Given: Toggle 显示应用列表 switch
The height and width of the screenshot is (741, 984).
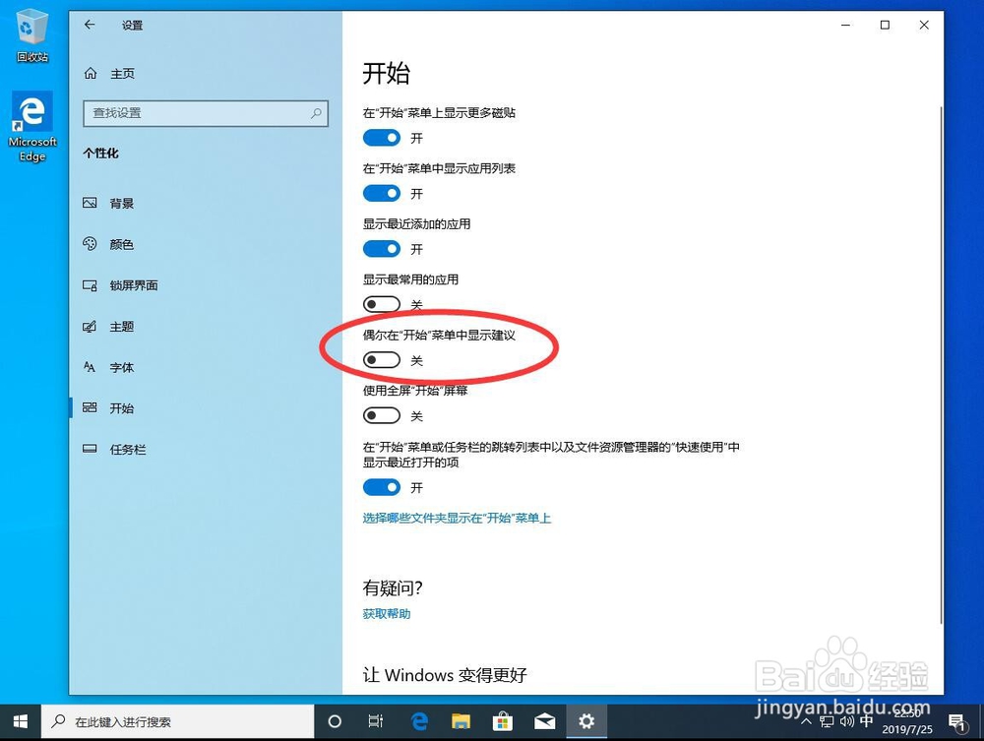Looking at the screenshot, I should (x=382, y=193).
